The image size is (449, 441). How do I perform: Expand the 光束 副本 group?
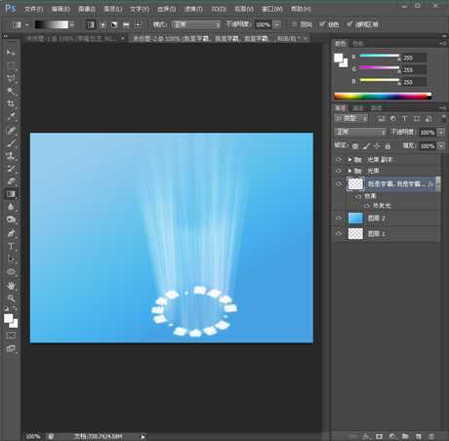click(349, 159)
